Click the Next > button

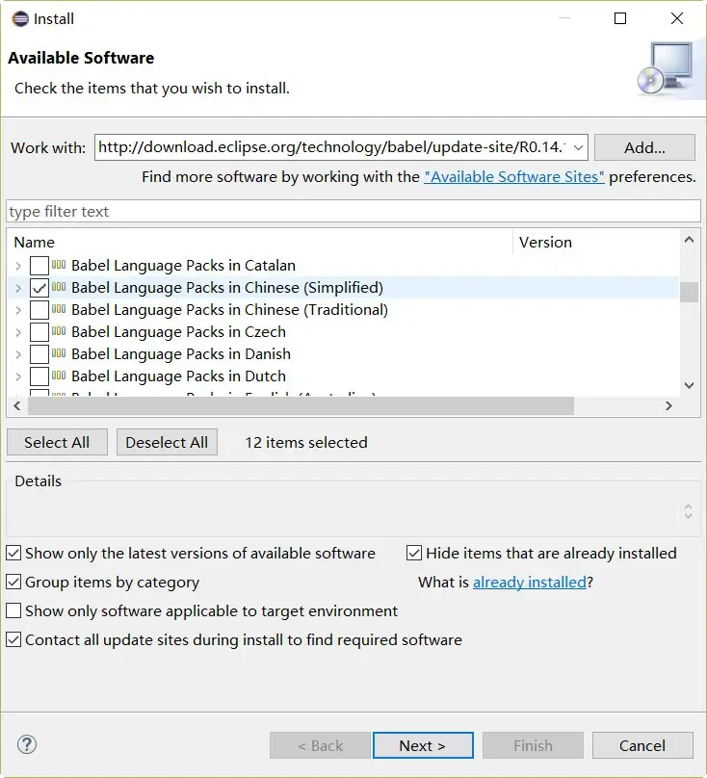point(423,745)
